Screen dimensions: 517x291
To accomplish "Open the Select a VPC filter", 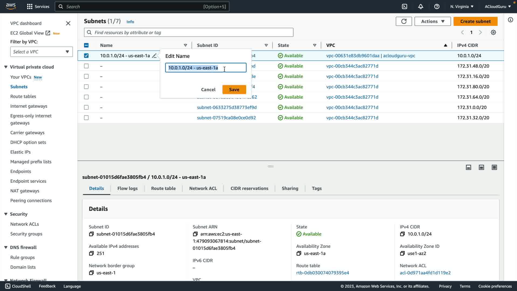I will tap(41, 52).
